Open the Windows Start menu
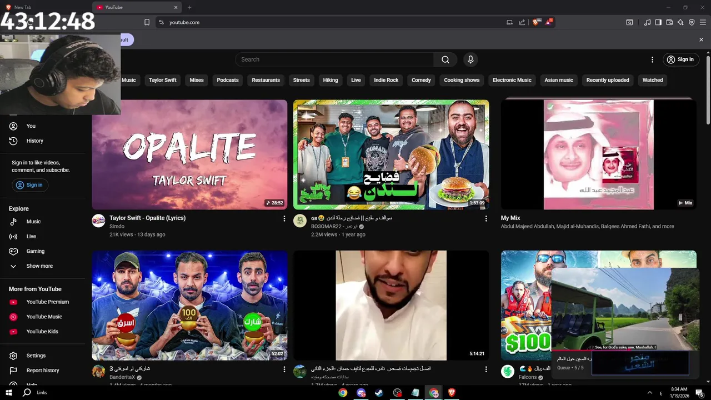The image size is (711, 400). (x=9, y=393)
